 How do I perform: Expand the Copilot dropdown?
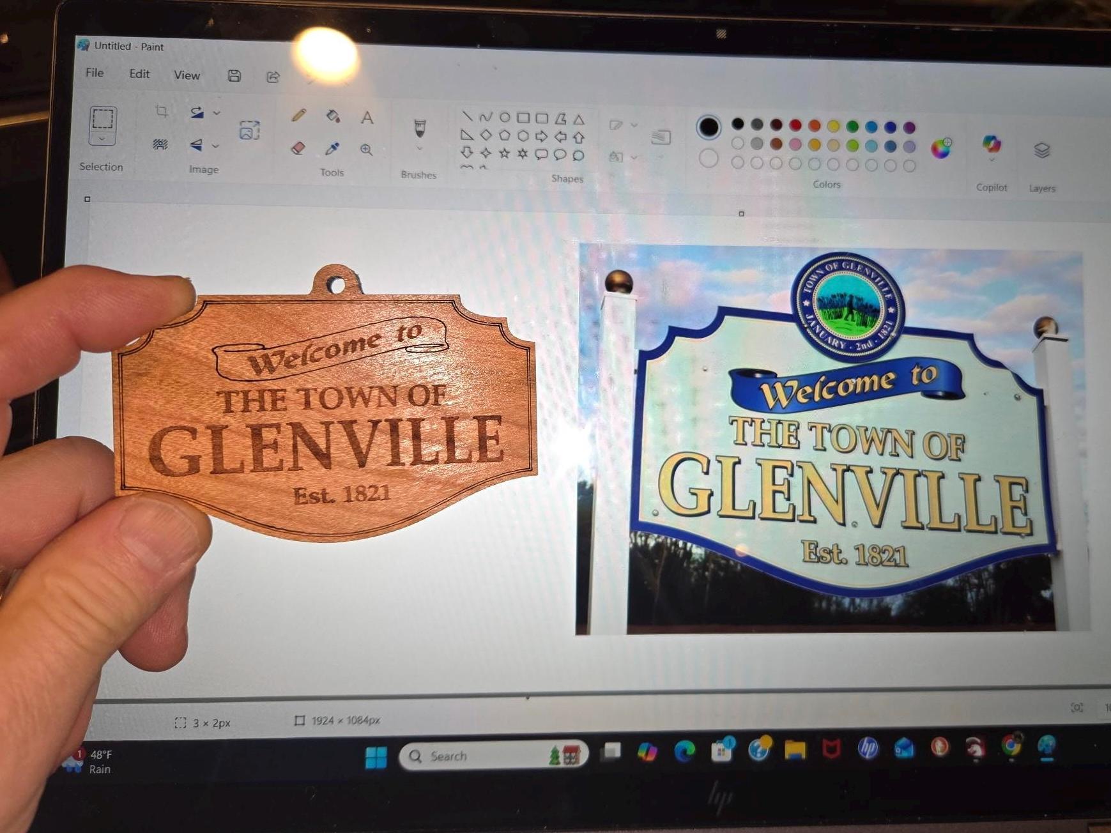pos(992,160)
